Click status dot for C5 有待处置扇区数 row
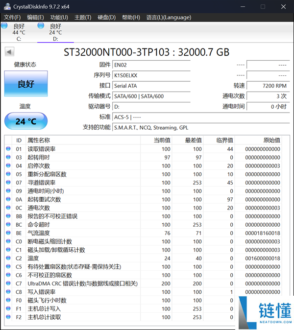The image size is (294, 330). (8, 266)
